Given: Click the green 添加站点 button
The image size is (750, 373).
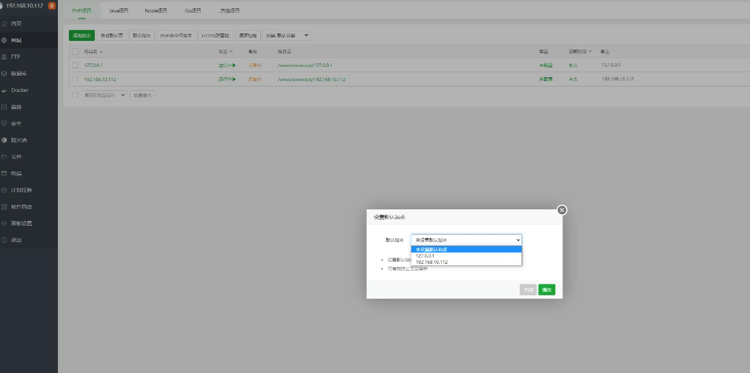Looking at the screenshot, I should [x=82, y=35].
